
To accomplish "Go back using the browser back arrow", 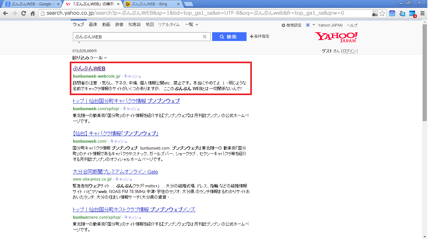I will (x=5, y=13).
